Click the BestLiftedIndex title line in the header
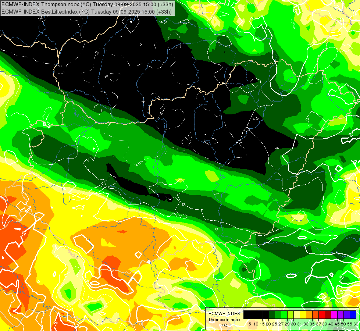 click(86, 11)
